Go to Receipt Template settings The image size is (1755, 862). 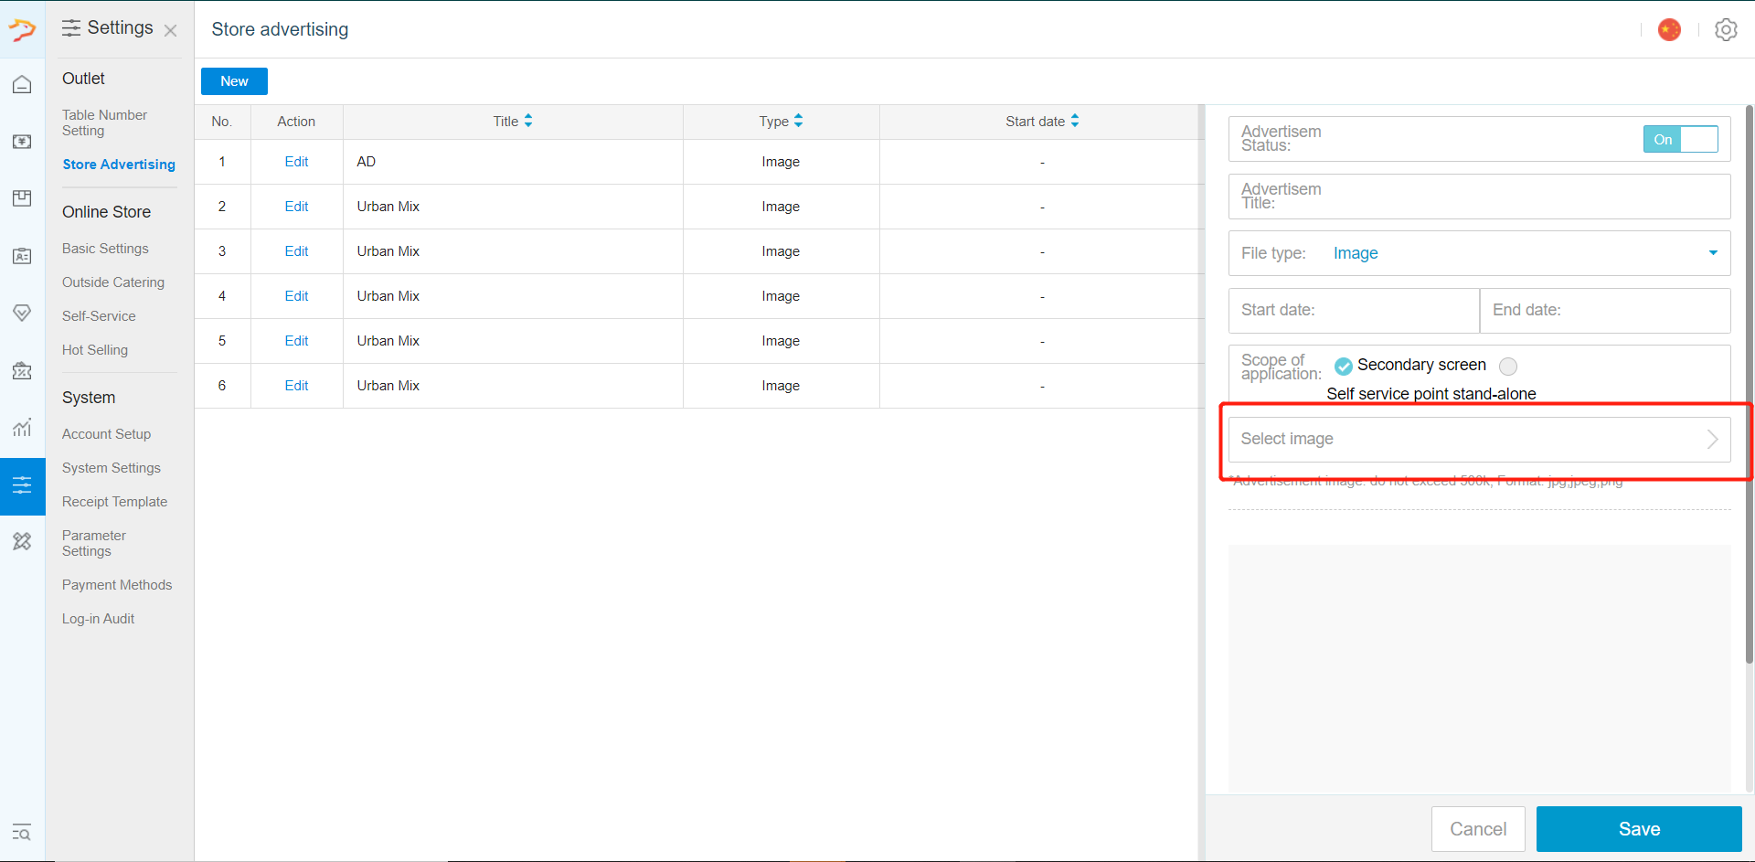pyautogui.click(x=114, y=502)
